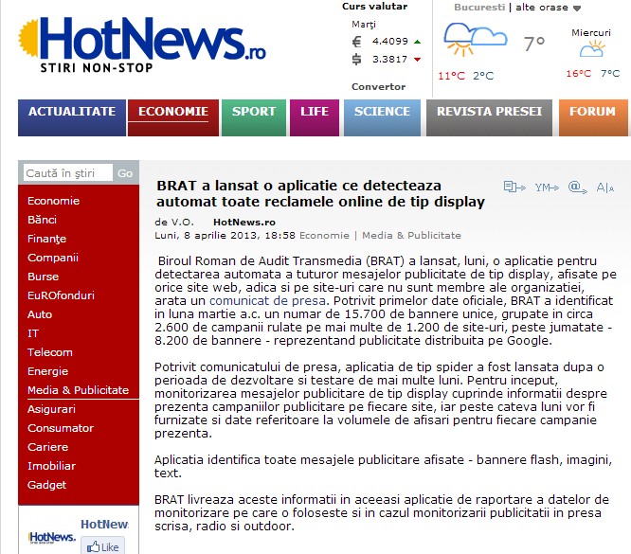
Task: Click the Miercuri forecast label
Action: point(591,32)
